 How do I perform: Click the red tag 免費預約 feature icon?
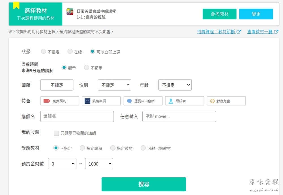[47, 101]
